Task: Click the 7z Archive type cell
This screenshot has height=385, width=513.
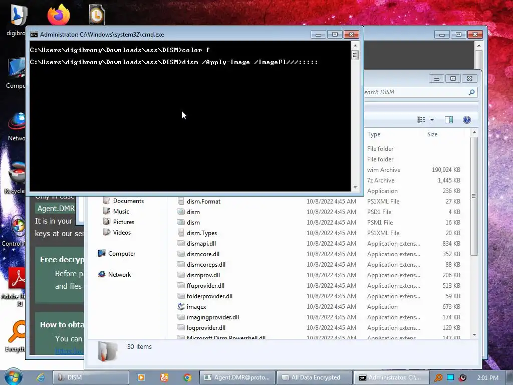Action: [x=381, y=180]
